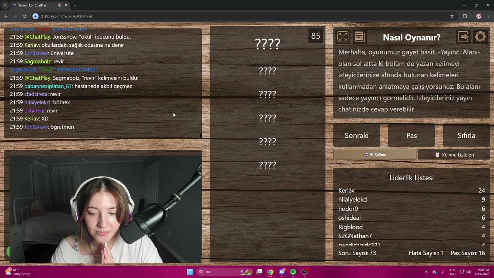Open the game settings gear
The image size is (494, 278).
(480, 37)
